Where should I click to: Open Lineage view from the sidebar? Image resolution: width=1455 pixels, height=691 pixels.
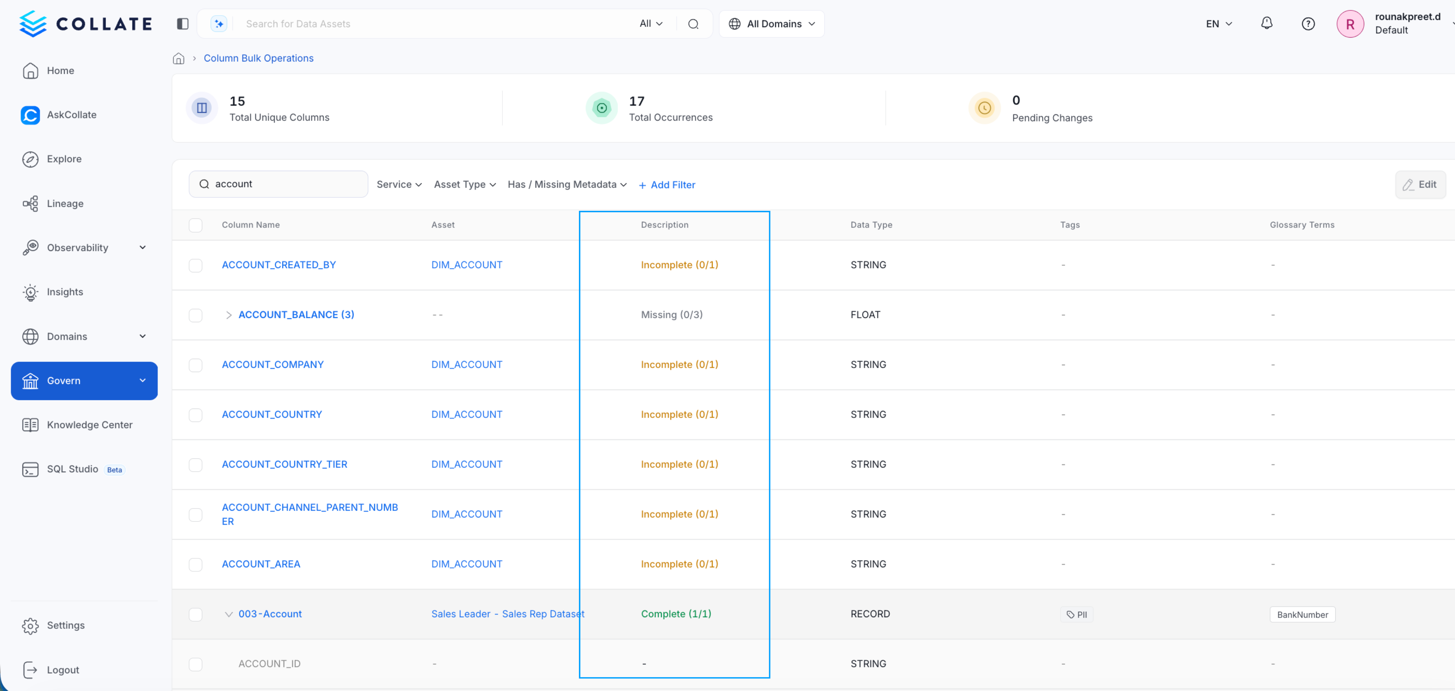[65, 204]
